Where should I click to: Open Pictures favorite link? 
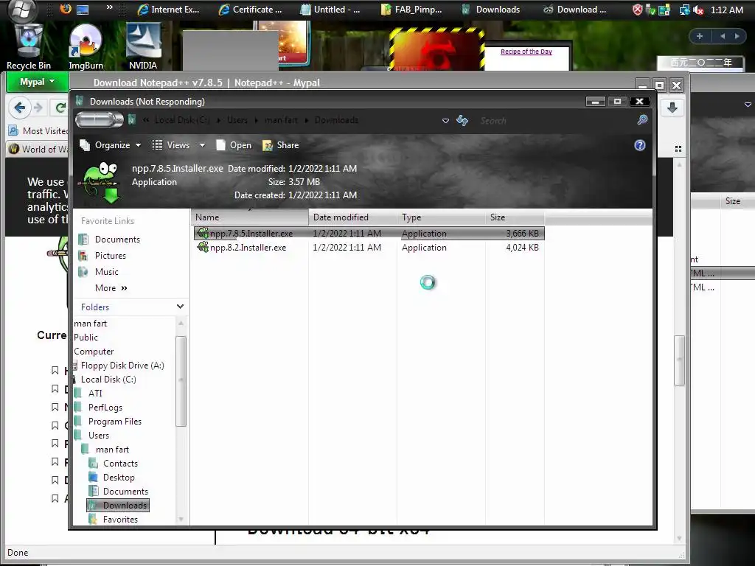(x=102, y=256)
